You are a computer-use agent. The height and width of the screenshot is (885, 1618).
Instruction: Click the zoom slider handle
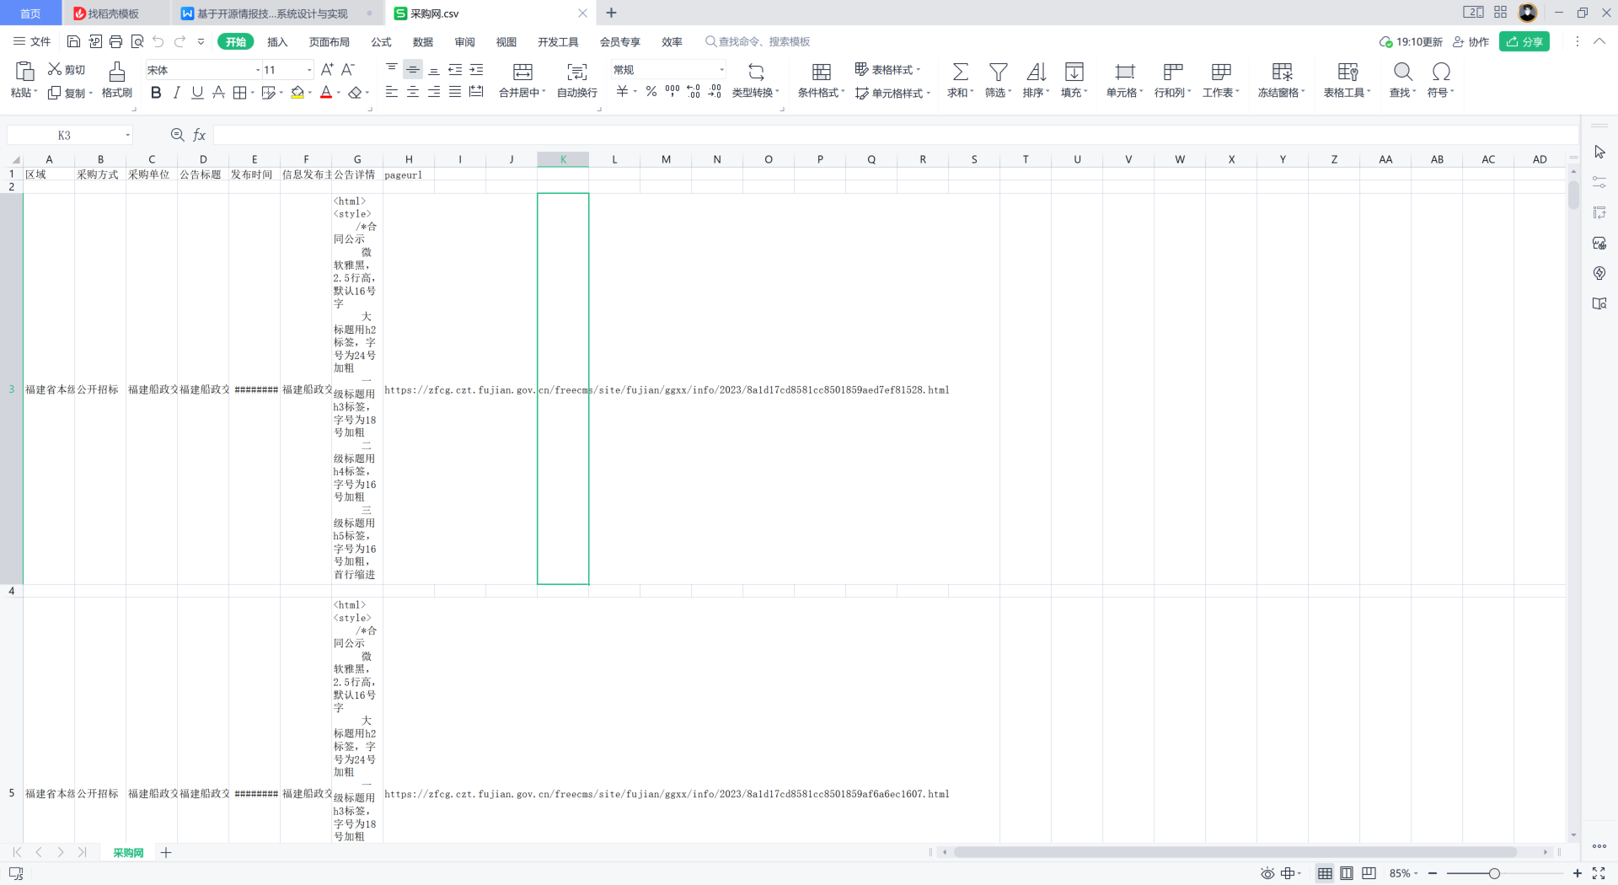click(x=1494, y=873)
